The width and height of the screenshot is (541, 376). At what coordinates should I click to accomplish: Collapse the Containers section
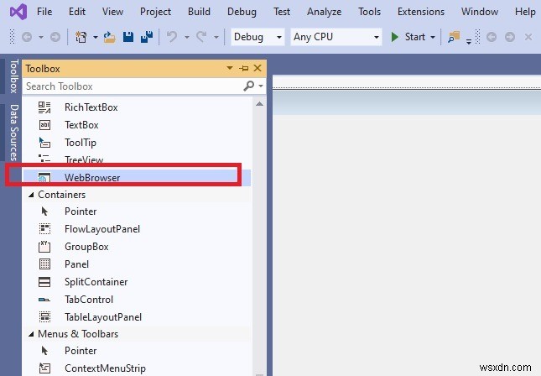pos(31,195)
